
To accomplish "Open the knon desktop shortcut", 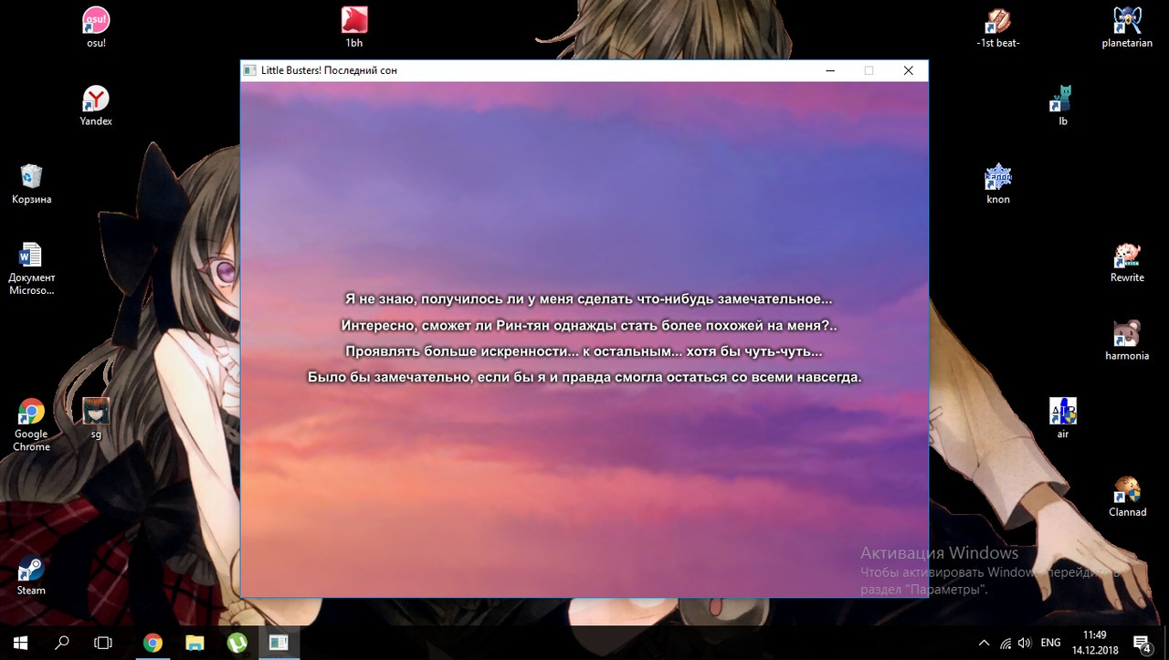I will coord(998,176).
